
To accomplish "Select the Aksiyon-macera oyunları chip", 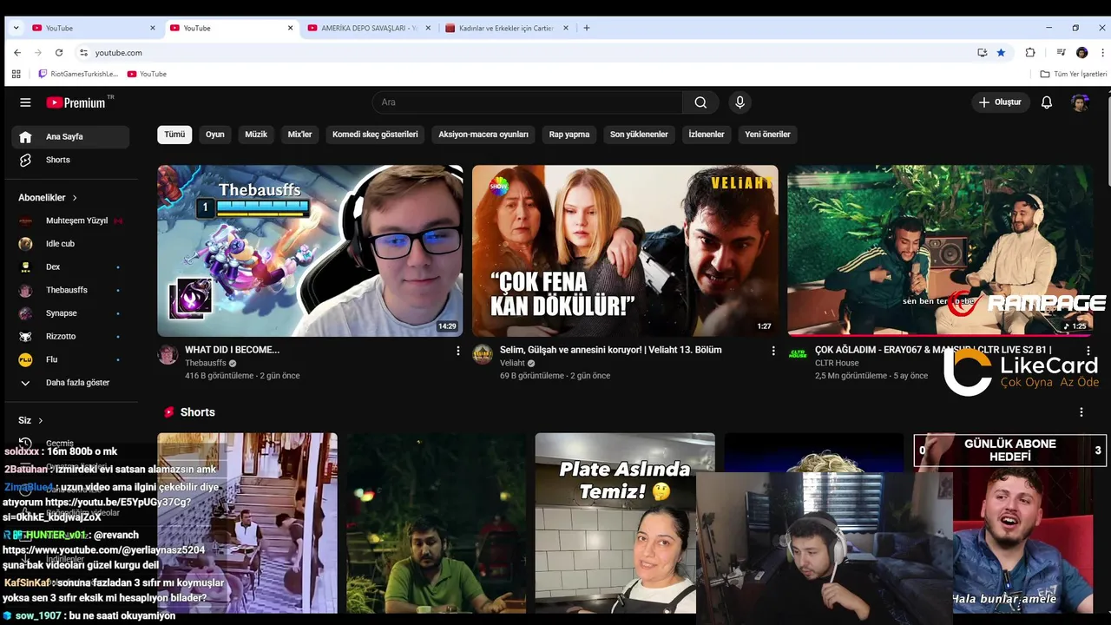I will point(483,135).
